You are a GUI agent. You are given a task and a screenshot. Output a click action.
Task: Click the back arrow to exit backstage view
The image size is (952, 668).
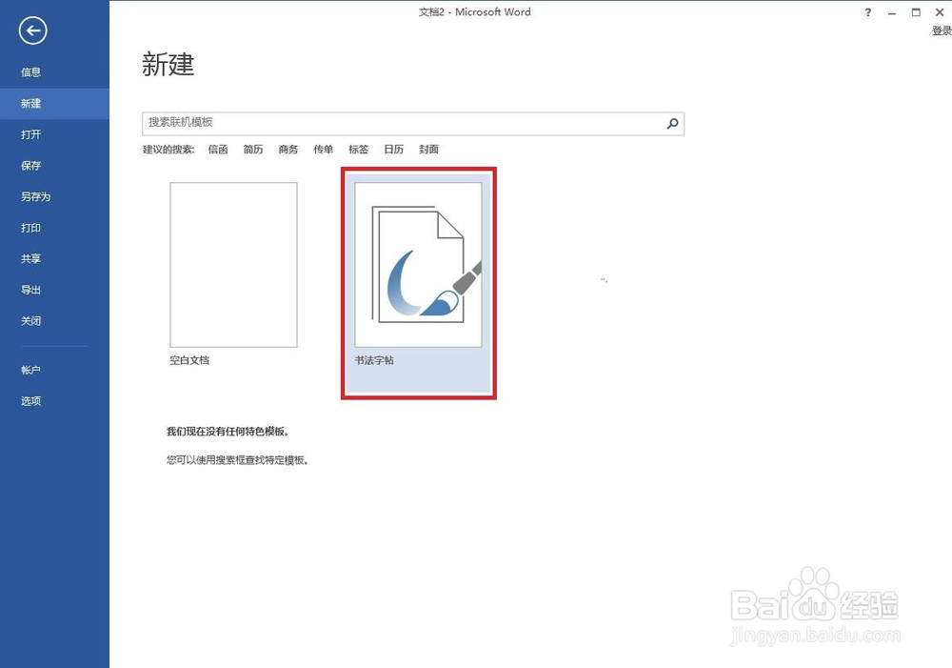point(31,30)
